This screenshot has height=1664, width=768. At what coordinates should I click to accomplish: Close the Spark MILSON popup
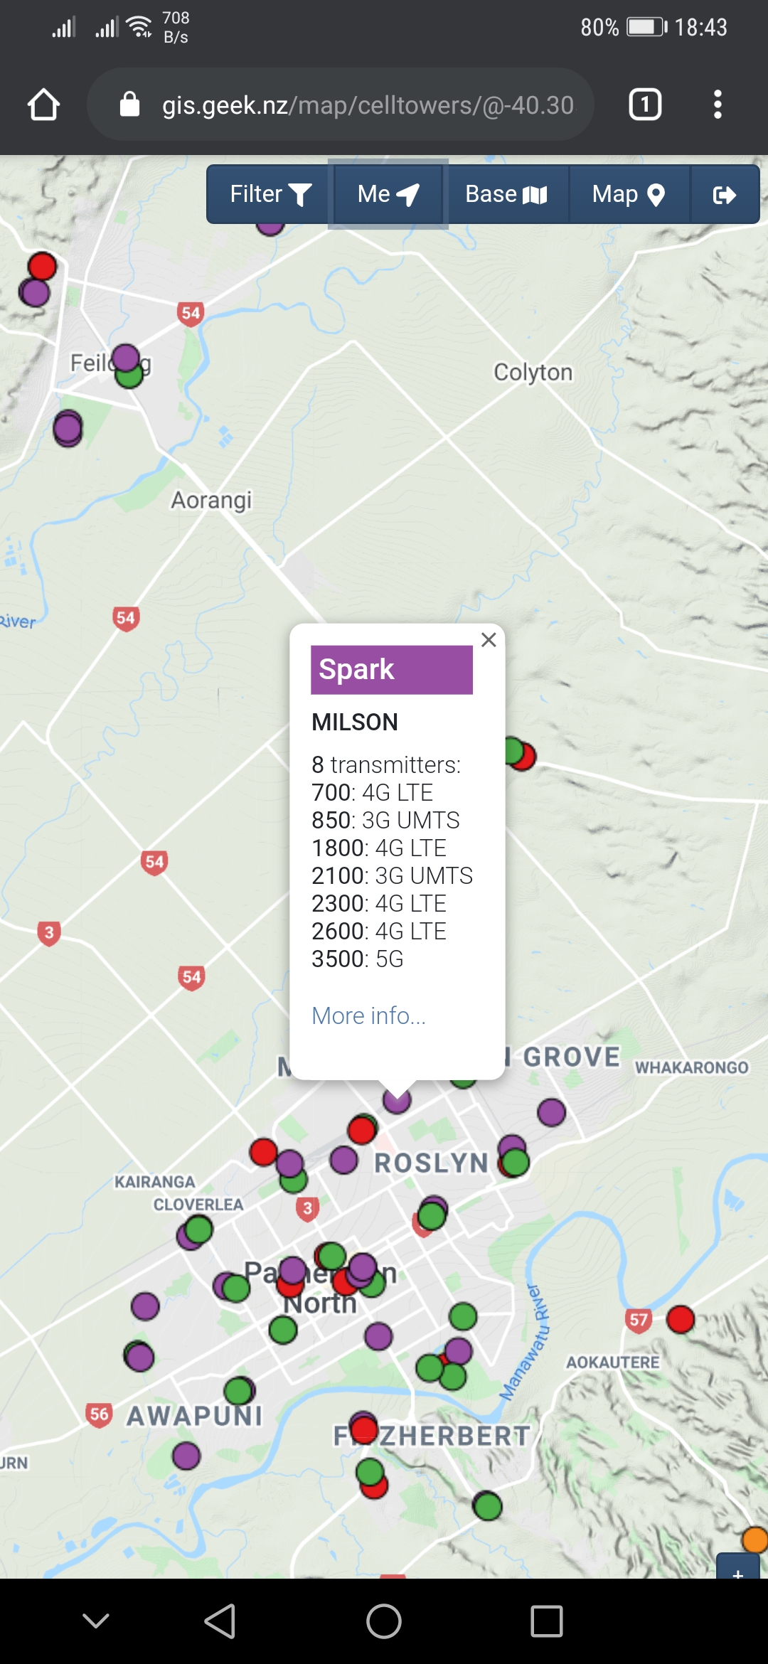point(489,640)
